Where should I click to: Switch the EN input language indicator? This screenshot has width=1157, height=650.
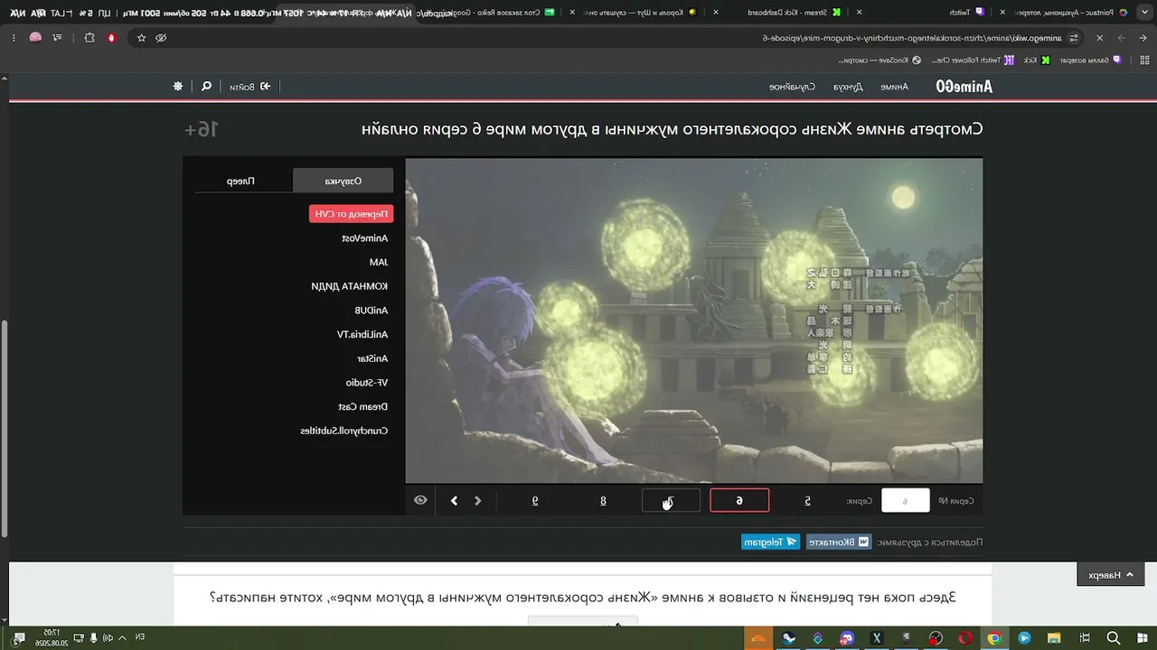(x=140, y=637)
